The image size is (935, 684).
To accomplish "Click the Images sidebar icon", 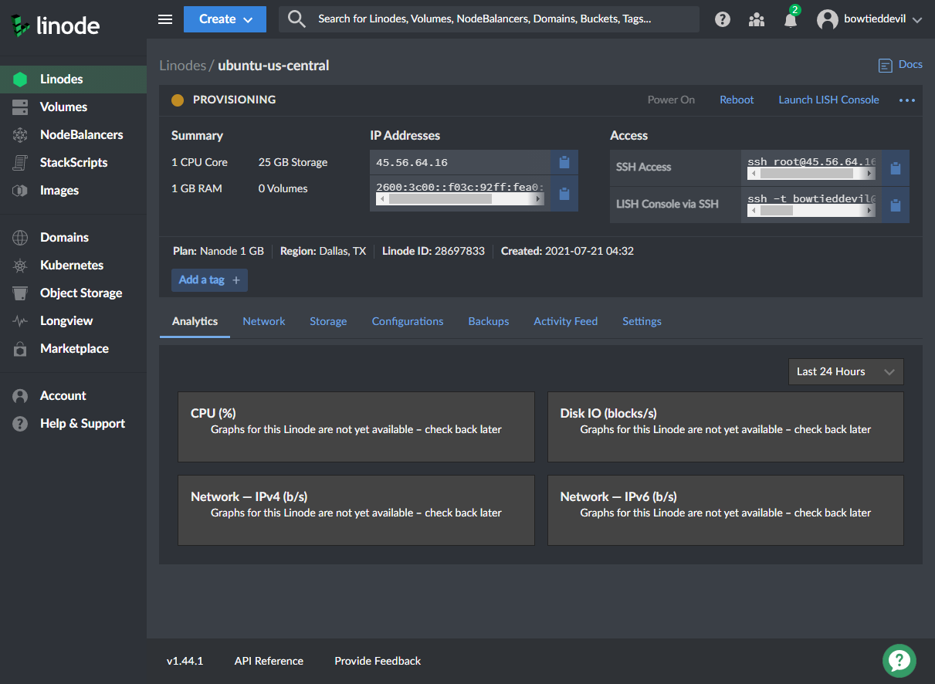I will point(20,190).
